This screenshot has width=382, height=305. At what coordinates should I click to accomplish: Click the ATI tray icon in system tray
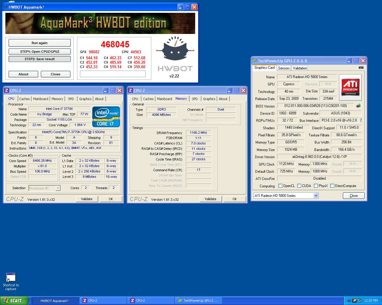pyautogui.click(x=354, y=301)
